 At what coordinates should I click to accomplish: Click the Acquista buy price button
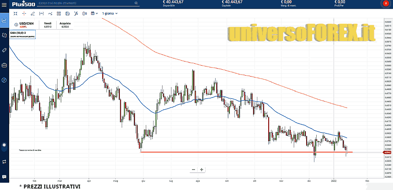(x=64, y=25)
